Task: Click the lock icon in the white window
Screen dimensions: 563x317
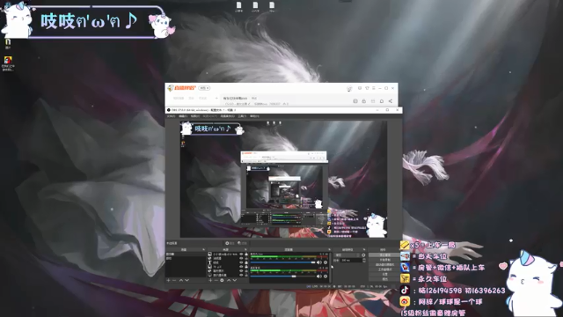Action: (x=363, y=101)
